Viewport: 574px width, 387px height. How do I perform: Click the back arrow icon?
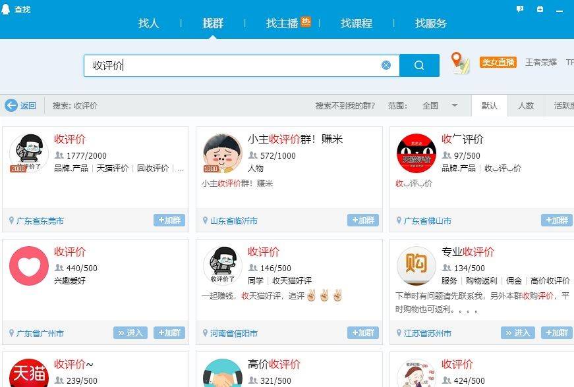point(11,105)
